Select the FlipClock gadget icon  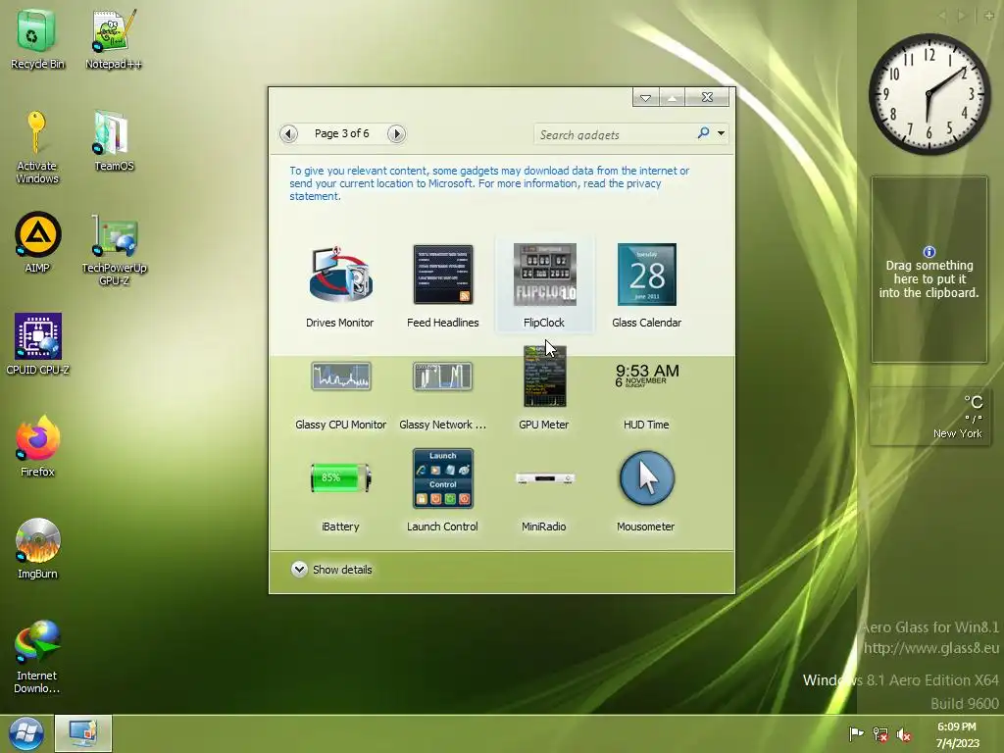544,275
